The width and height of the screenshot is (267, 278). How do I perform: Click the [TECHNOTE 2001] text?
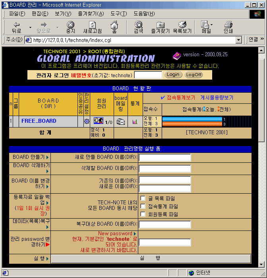[x=207, y=132]
